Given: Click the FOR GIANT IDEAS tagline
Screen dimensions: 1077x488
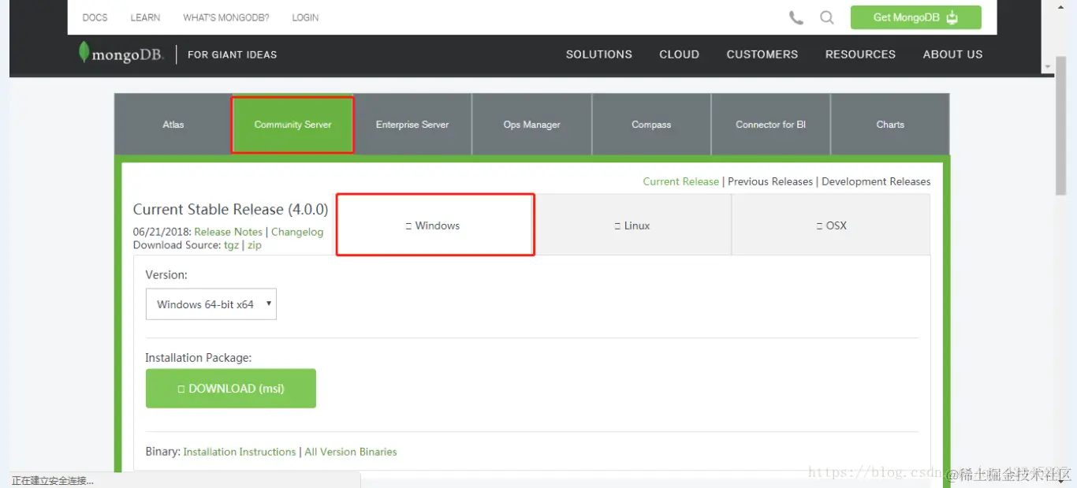Looking at the screenshot, I should point(232,54).
